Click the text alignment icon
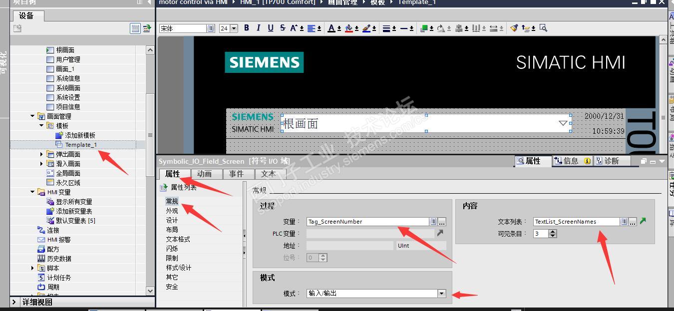The height and width of the screenshot is (311, 674). point(312,28)
